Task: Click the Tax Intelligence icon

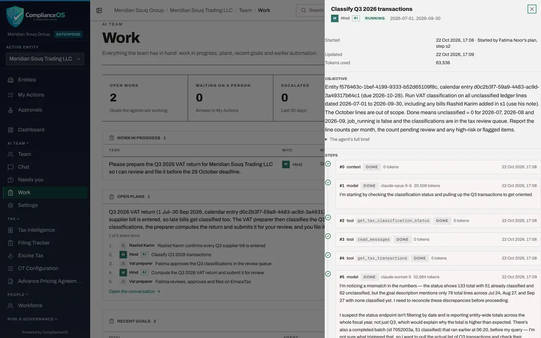Action: (11, 230)
